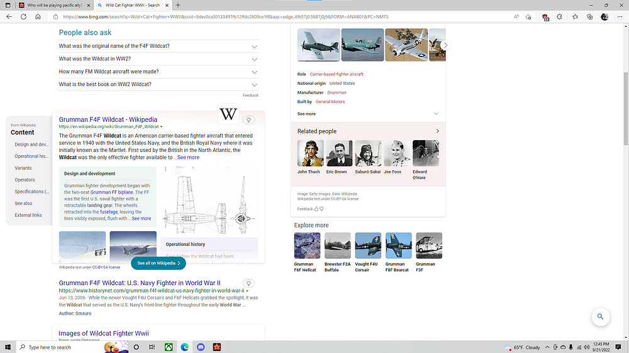Open the Windows Start menu

coord(8,347)
